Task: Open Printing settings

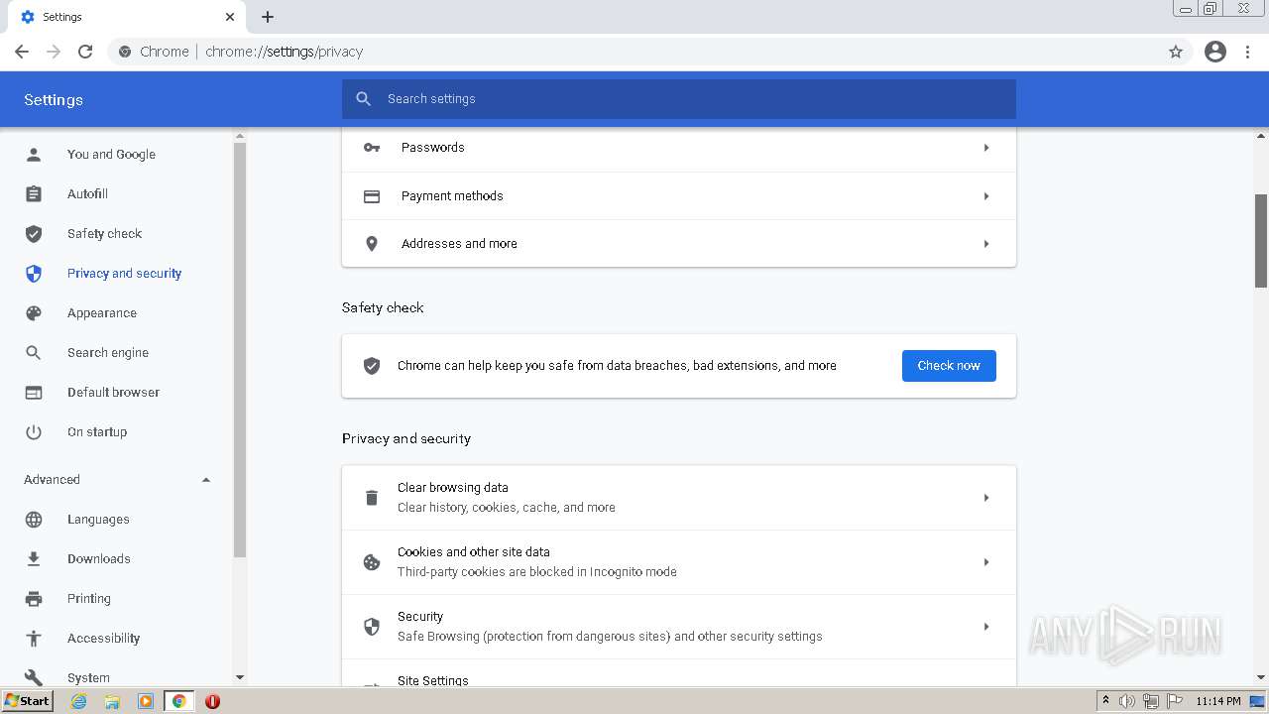Action: (89, 599)
